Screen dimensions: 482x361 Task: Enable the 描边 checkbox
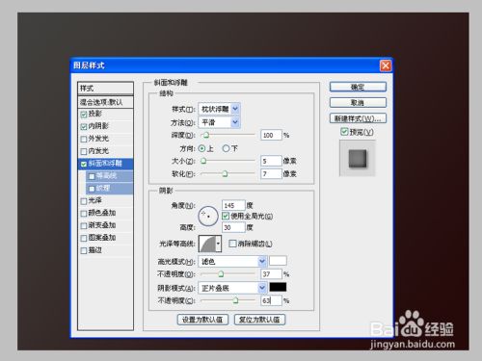point(84,250)
